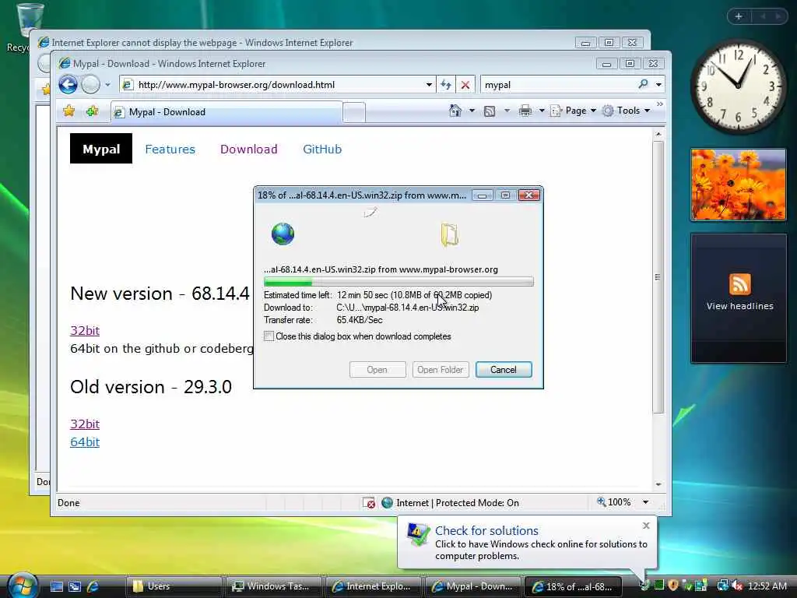Click the webpage vertical scrollbar
Viewport: 797px width, 598px height.
click(658, 277)
